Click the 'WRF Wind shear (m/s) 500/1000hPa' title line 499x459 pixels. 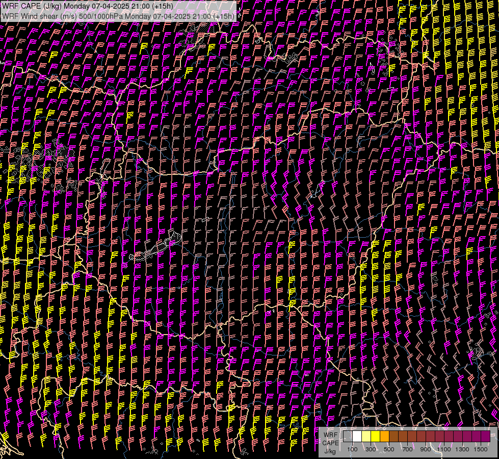[x=118, y=16]
